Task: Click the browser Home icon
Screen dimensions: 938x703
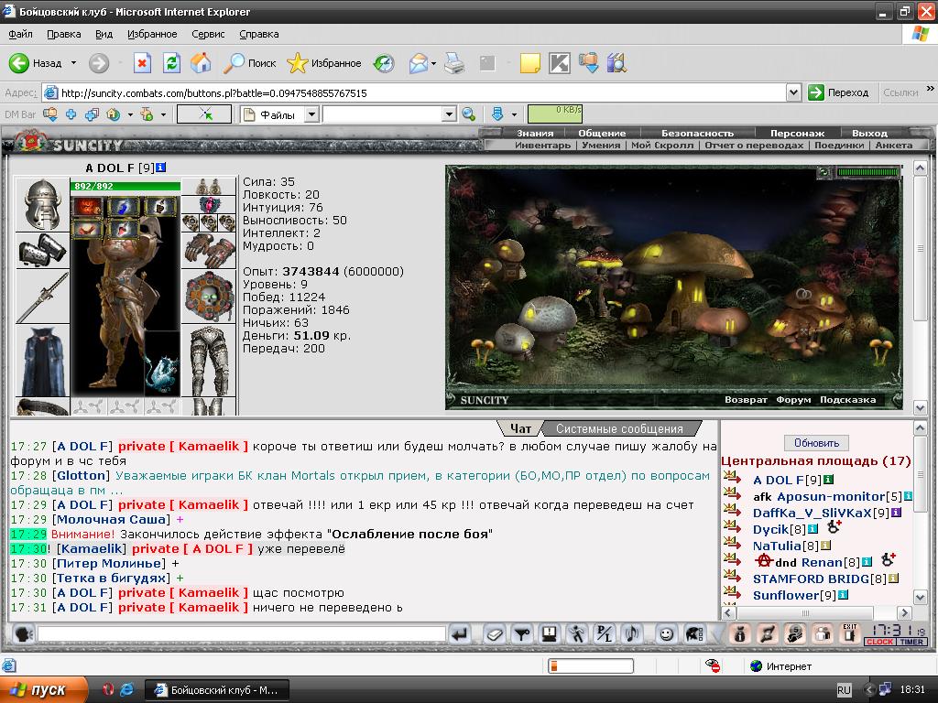Action: [201, 63]
